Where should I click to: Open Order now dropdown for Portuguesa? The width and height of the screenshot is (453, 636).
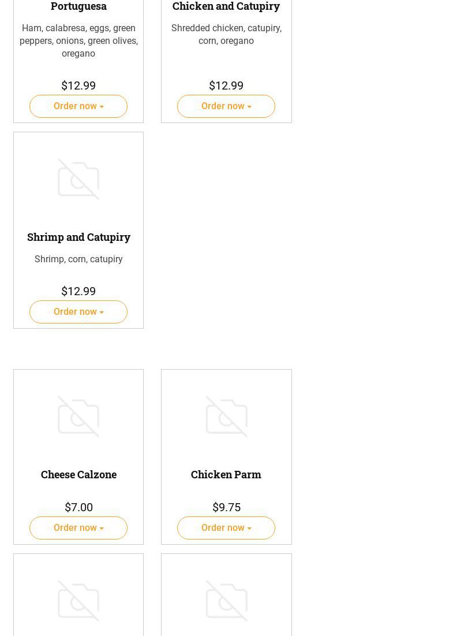(x=78, y=106)
